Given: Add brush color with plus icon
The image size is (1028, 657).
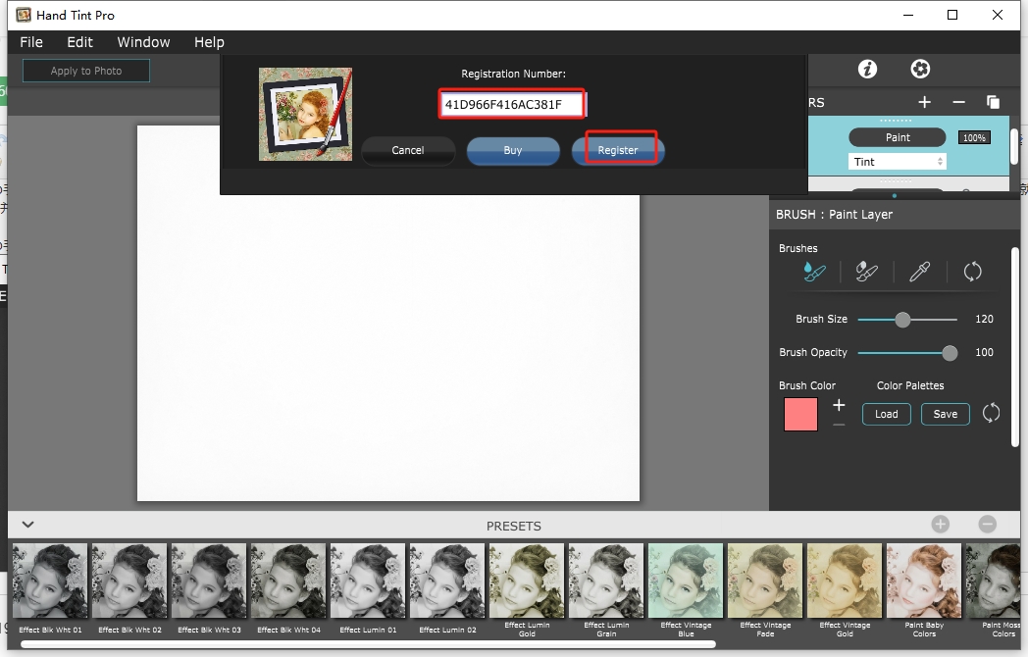Looking at the screenshot, I should click(x=839, y=405).
